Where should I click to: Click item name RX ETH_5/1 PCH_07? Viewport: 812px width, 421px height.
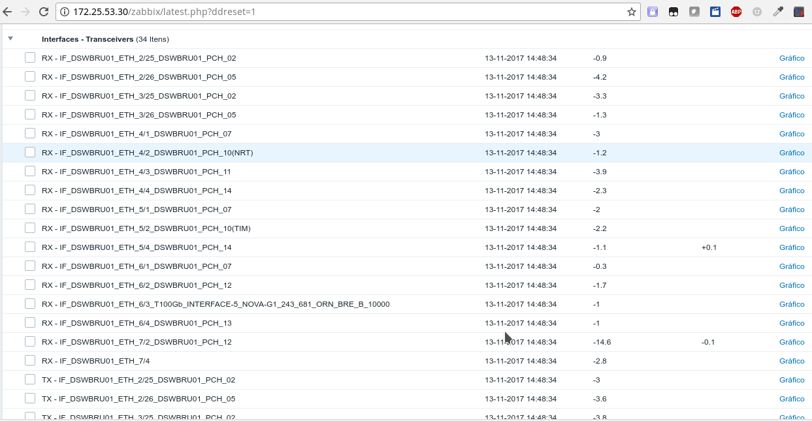click(x=137, y=210)
